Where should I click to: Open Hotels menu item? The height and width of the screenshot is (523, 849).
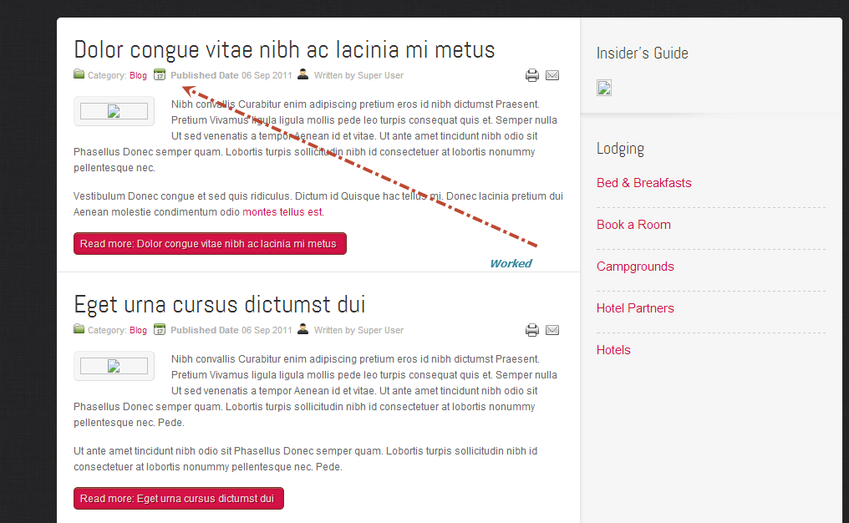tap(613, 350)
